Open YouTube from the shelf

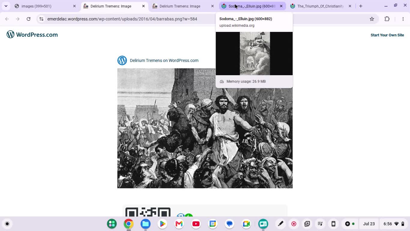(196, 224)
